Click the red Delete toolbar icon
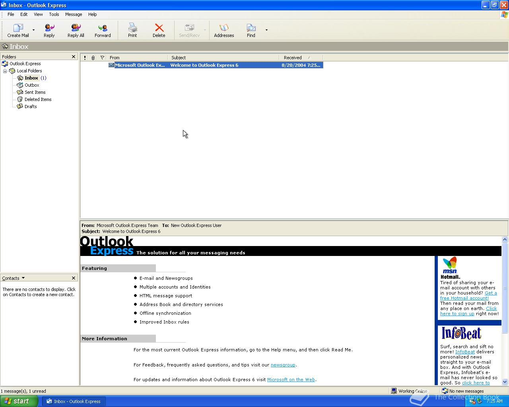The image size is (509, 407). (x=159, y=28)
